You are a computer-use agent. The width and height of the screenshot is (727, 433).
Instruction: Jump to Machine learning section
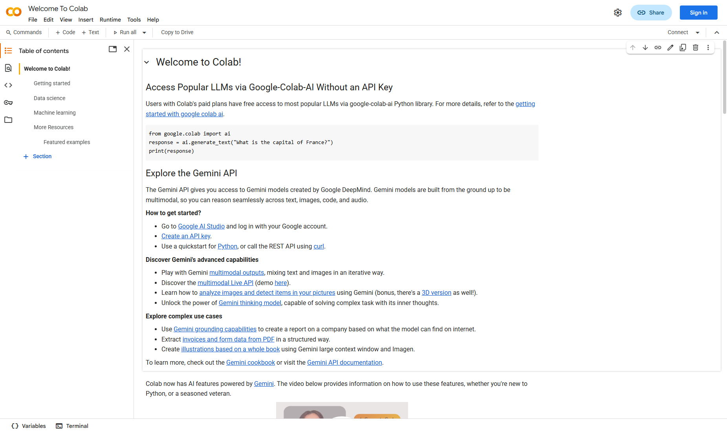[x=55, y=113]
